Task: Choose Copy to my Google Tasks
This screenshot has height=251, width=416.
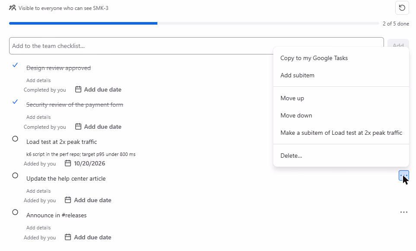Action: tap(341, 58)
